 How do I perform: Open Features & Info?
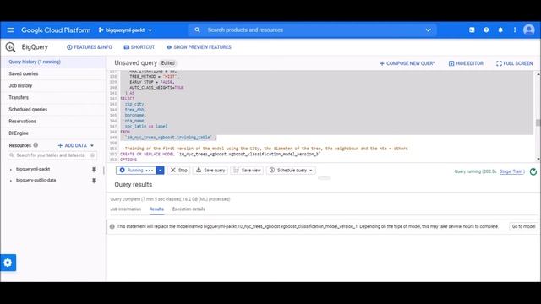pyautogui.click(x=90, y=47)
